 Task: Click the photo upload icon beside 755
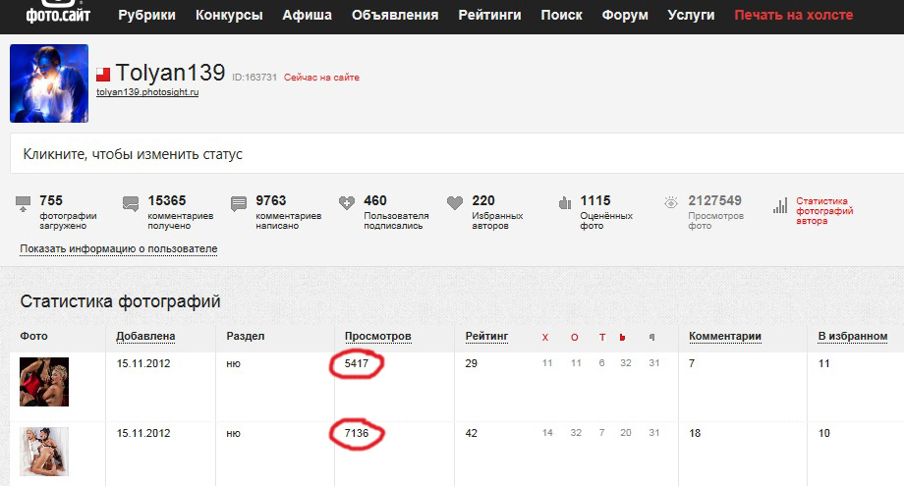(x=24, y=204)
